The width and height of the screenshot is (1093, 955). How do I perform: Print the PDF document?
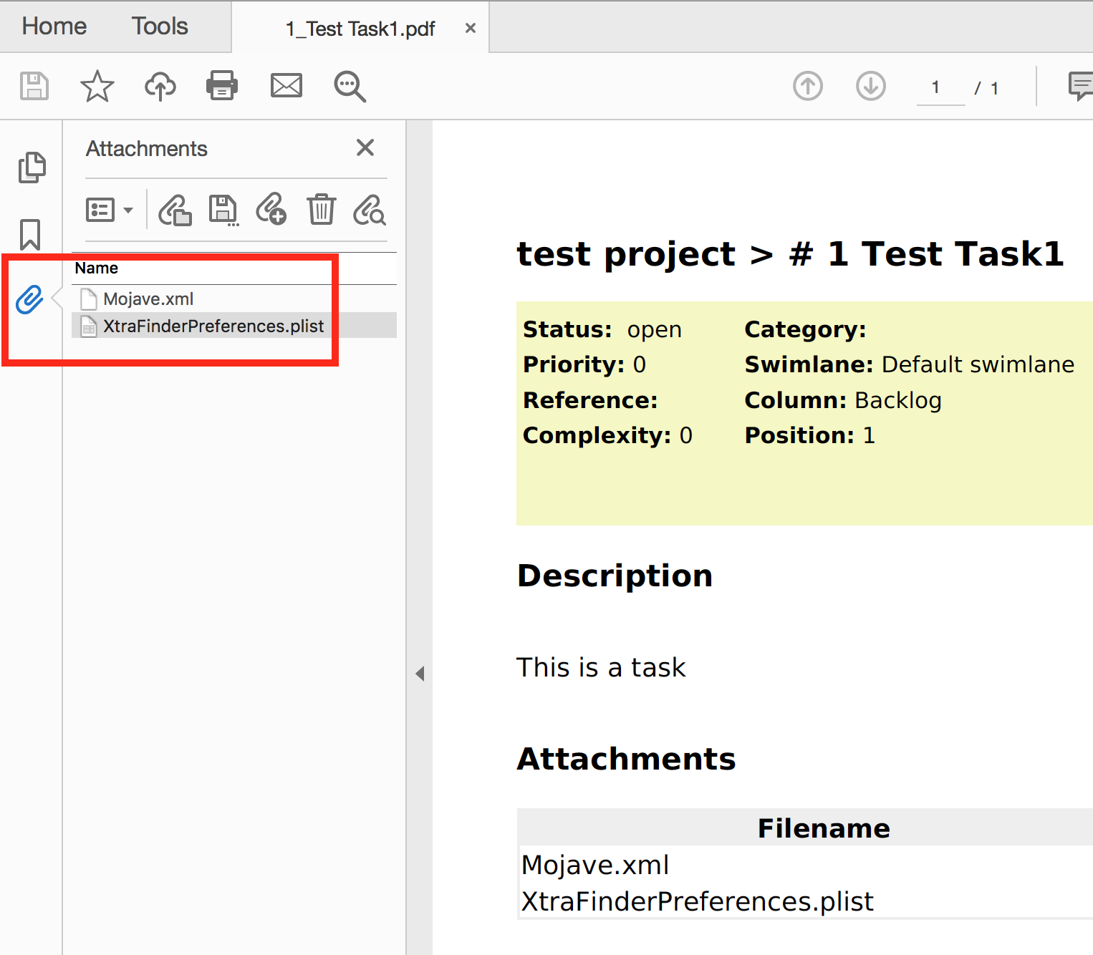point(221,85)
